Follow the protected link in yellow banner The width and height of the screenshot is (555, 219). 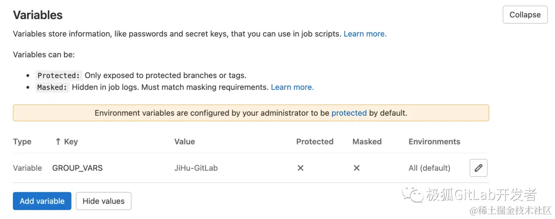click(x=349, y=113)
